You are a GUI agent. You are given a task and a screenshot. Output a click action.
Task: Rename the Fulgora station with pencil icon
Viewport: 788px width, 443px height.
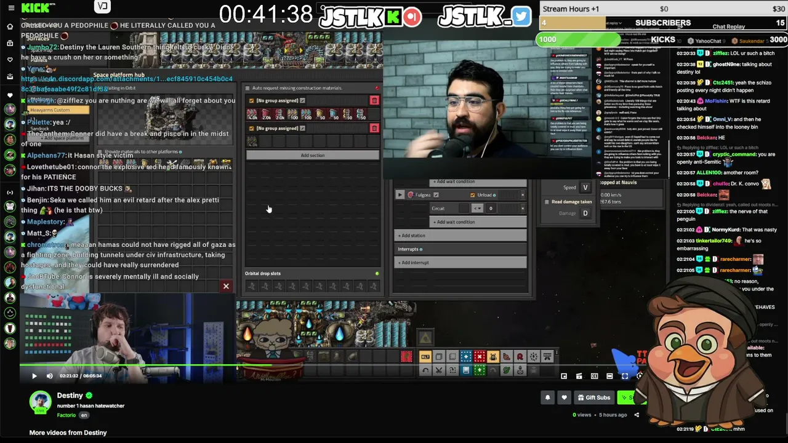436,195
